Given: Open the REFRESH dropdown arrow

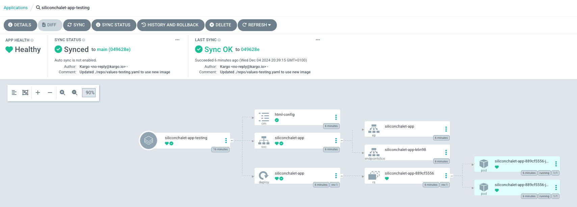Looking at the screenshot, I should [269, 25].
